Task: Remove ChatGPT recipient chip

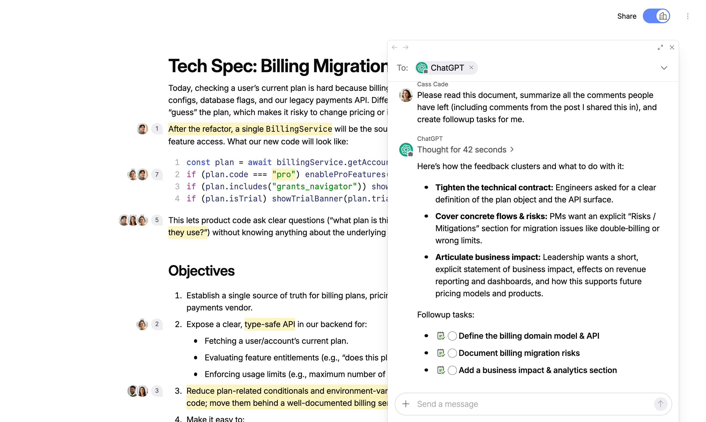Action: (x=471, y=67)
